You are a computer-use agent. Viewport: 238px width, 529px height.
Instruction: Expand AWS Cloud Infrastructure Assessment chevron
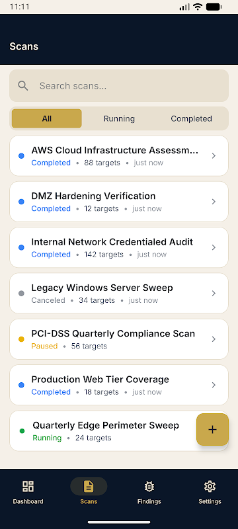pyautogui.click(x=214, y=155)
